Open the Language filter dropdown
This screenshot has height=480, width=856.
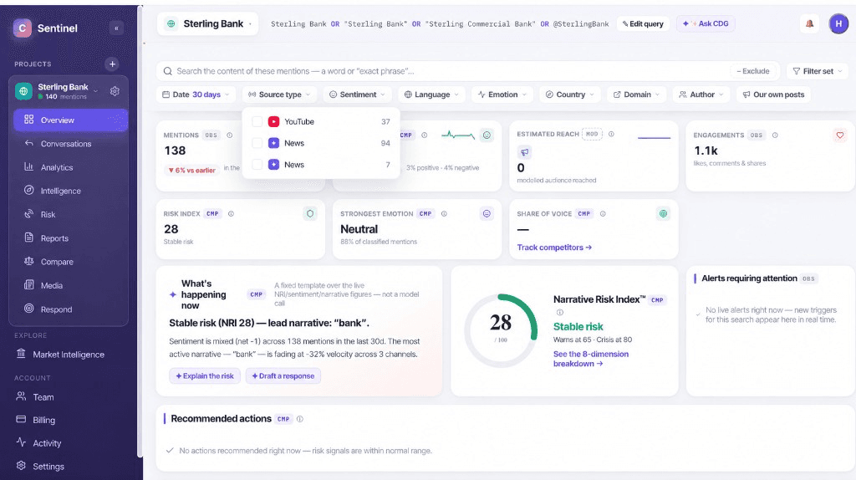click(x=432, y=94)
